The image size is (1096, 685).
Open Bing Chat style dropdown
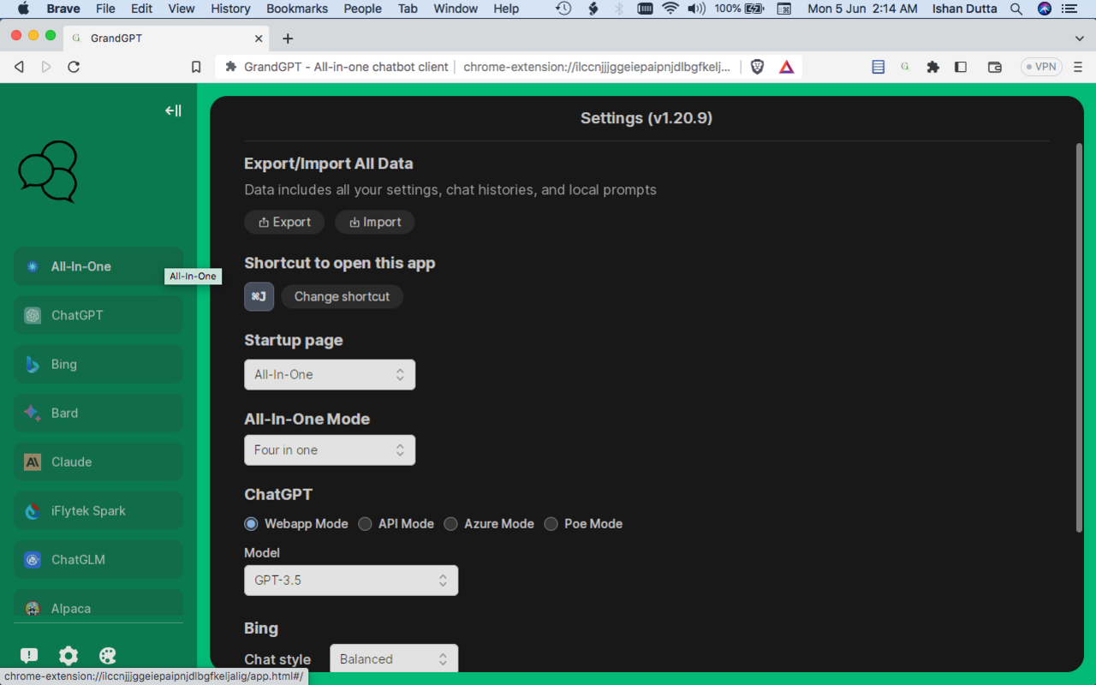click(394, 658)
